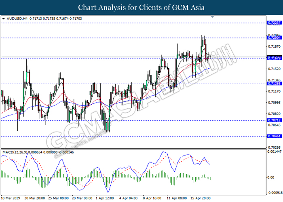Image resolution: width=283 pixels, height=202 pixels.
Task: Select the 0.71679 price level label
Action: pyautogui.click(x=274, y=58)
